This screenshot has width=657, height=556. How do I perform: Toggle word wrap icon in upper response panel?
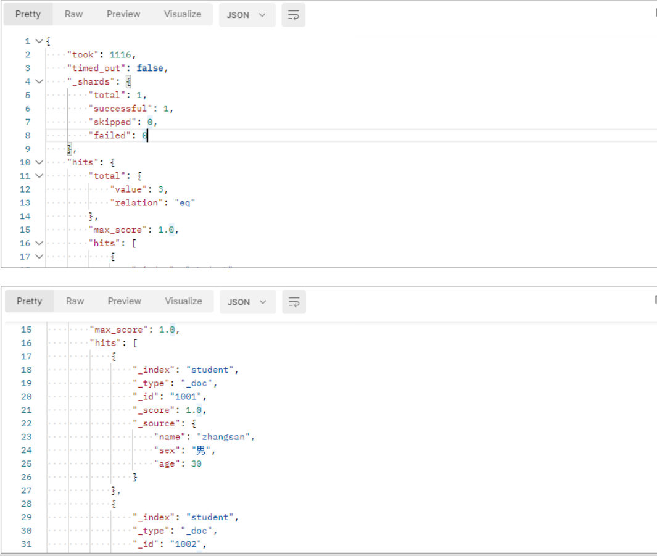coord(293,15)
